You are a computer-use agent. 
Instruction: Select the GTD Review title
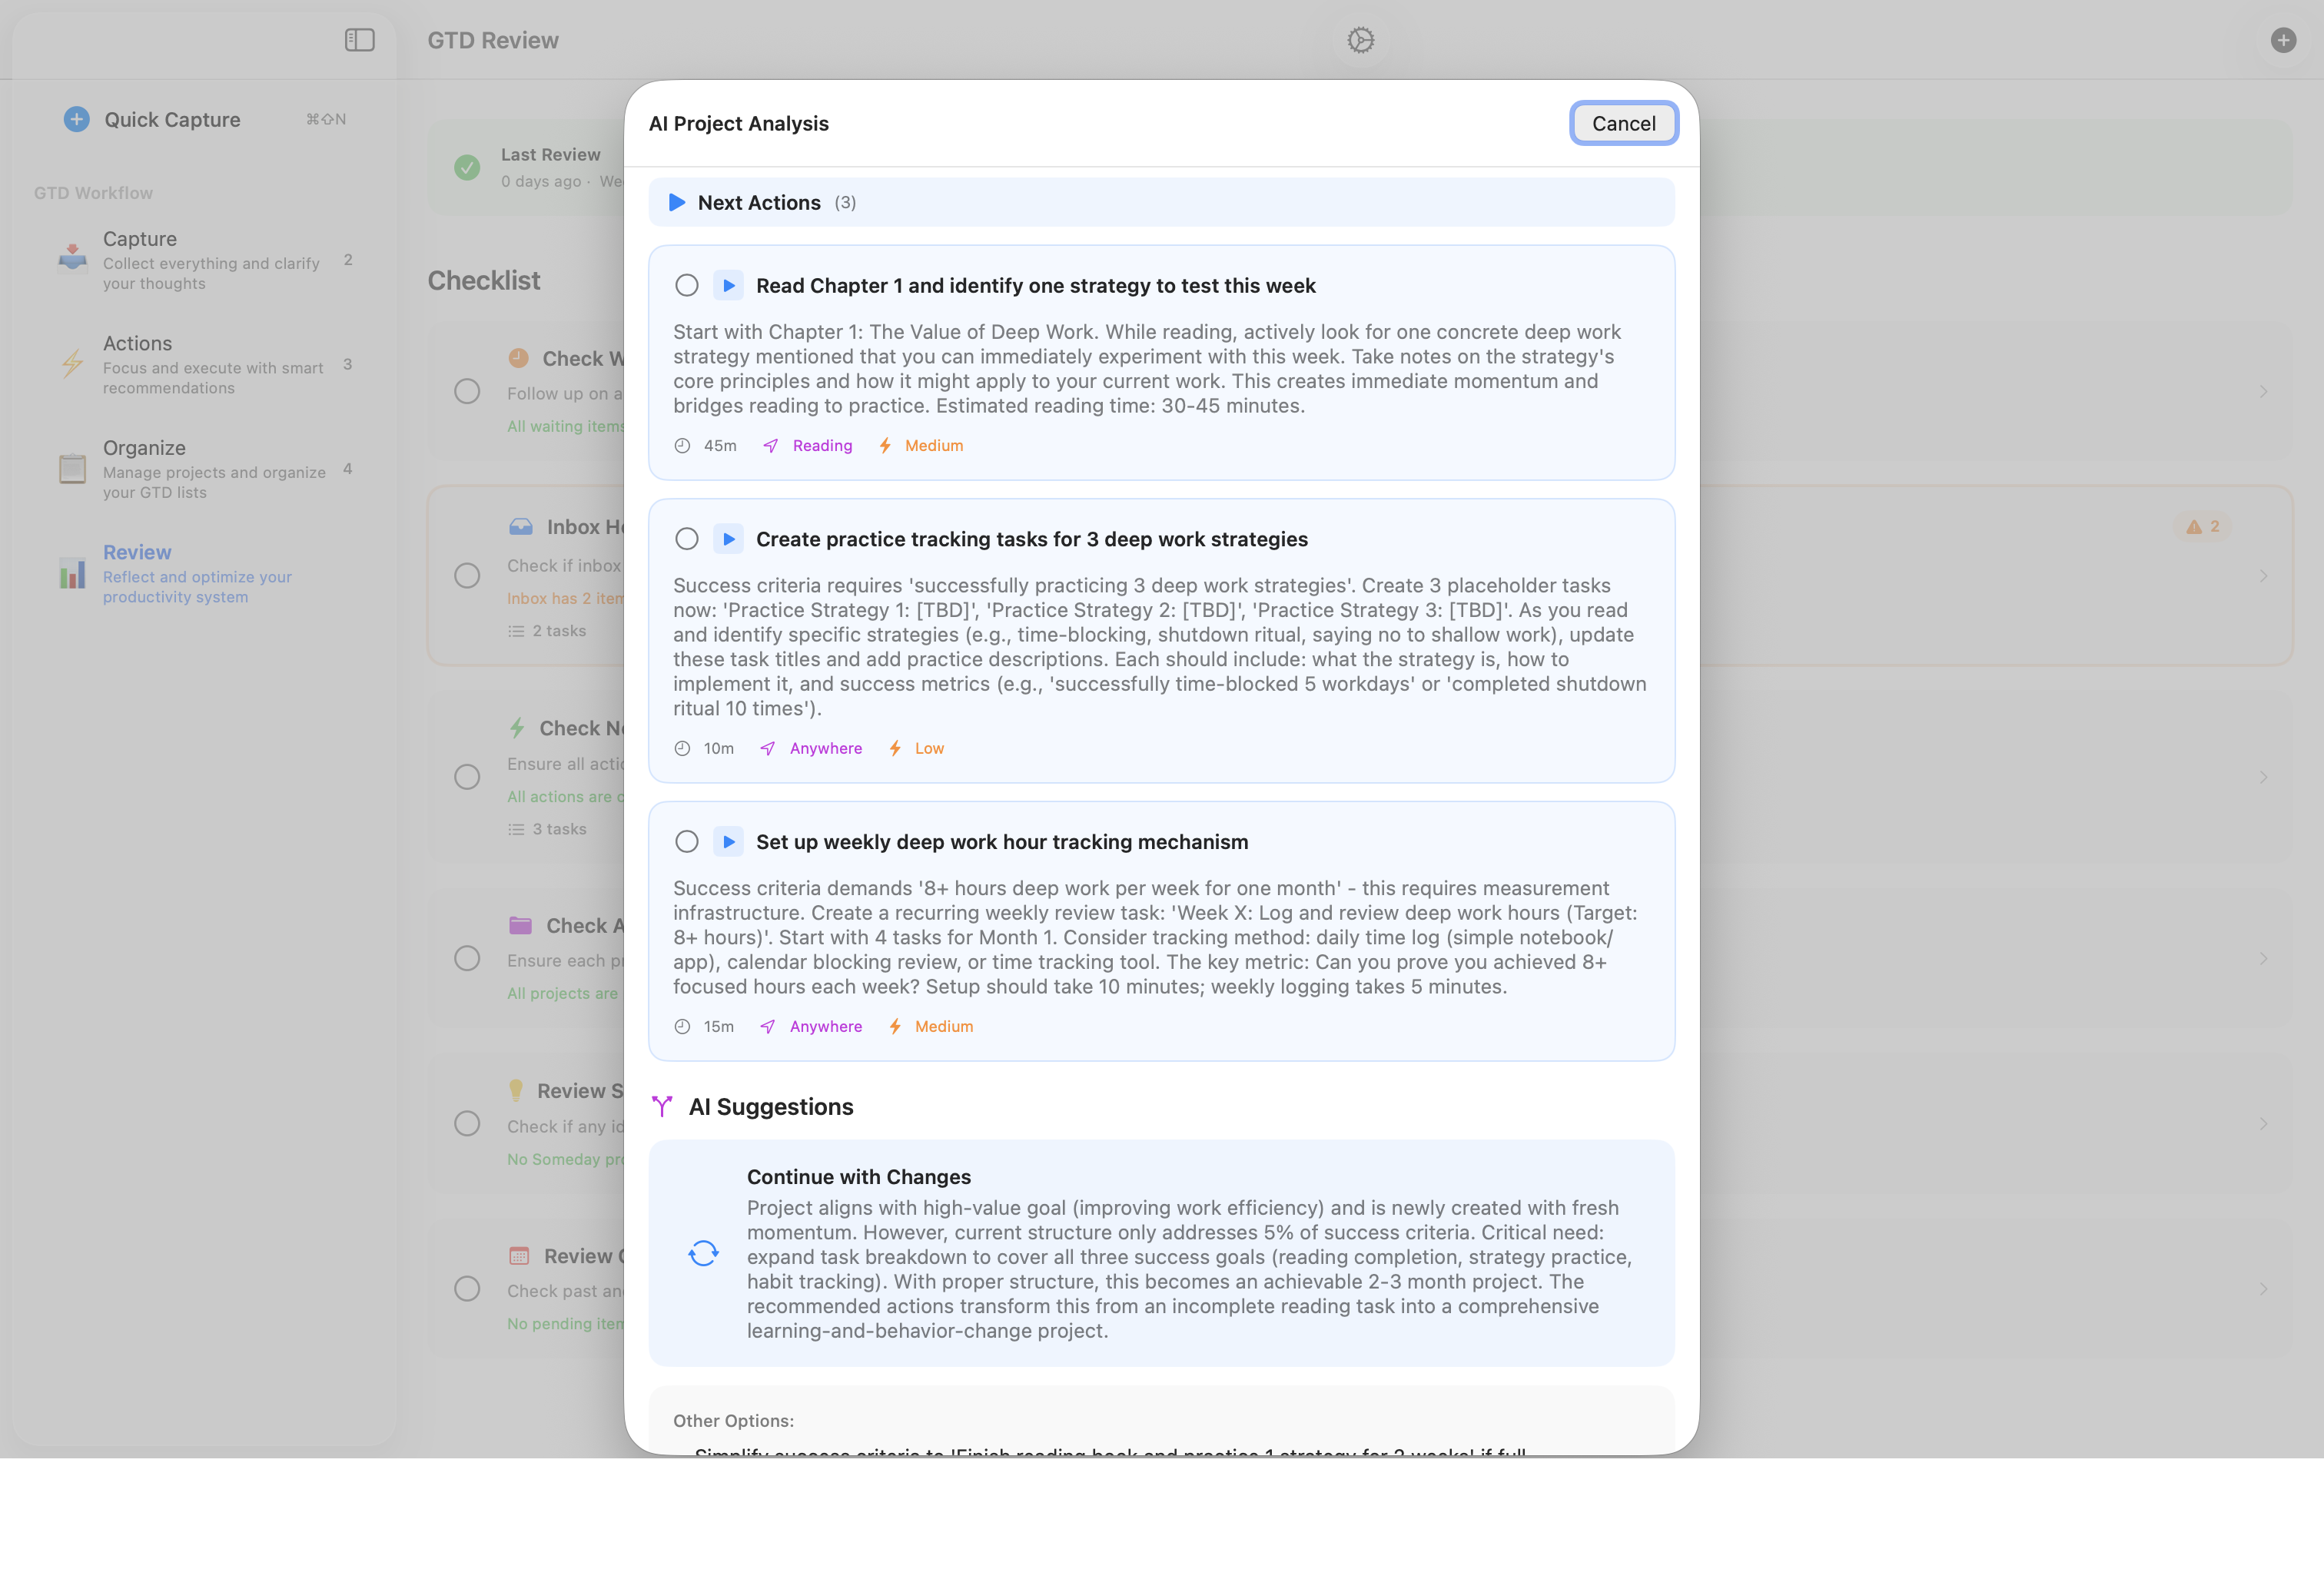click(x=492, y=40)
